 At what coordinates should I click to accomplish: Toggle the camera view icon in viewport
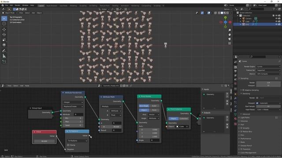[x=230, y=39]
